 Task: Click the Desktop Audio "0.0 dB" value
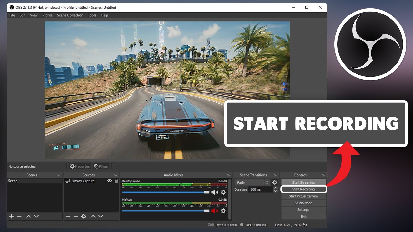pyautogui.click(x=223, y=181)
